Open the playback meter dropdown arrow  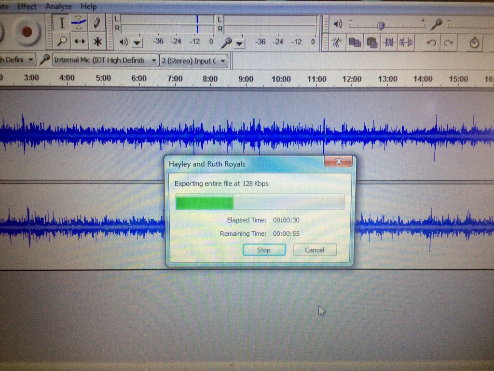coord(137,43)
